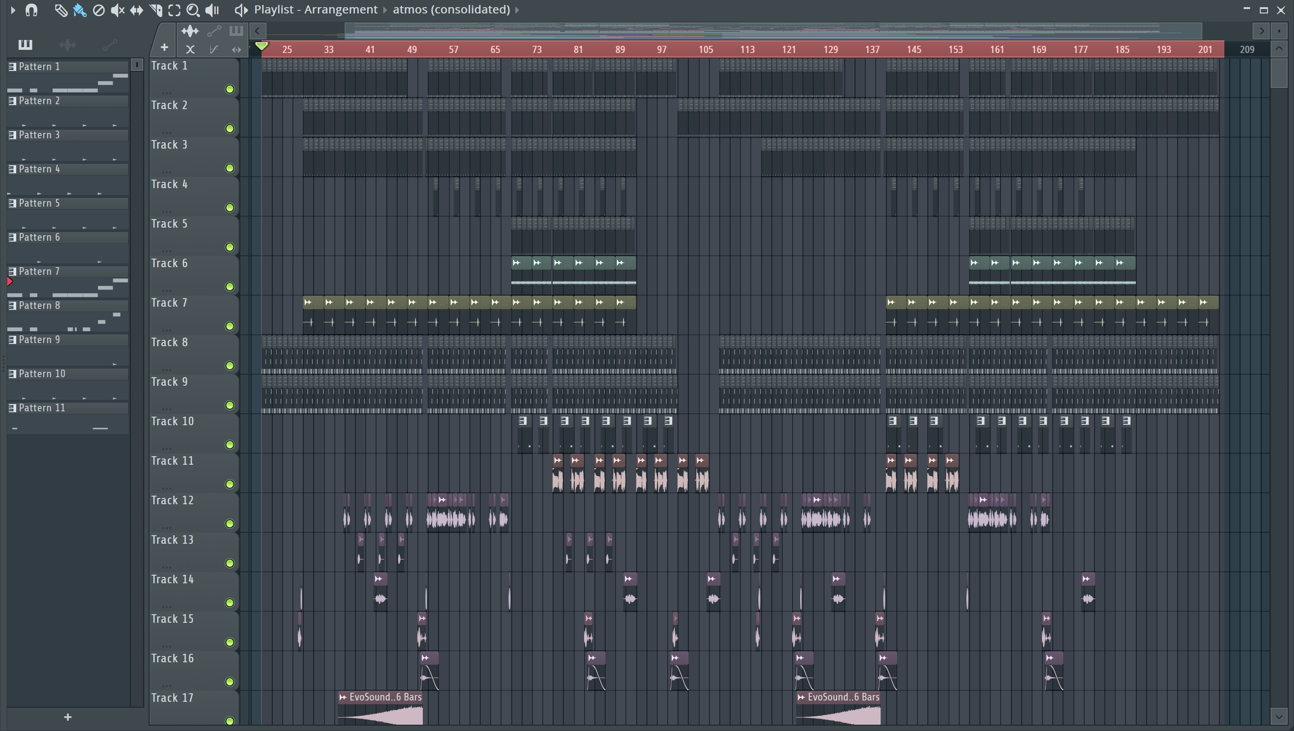Select the Delete tool
Screen dimensions: 1294x731
tap(99, 10)
